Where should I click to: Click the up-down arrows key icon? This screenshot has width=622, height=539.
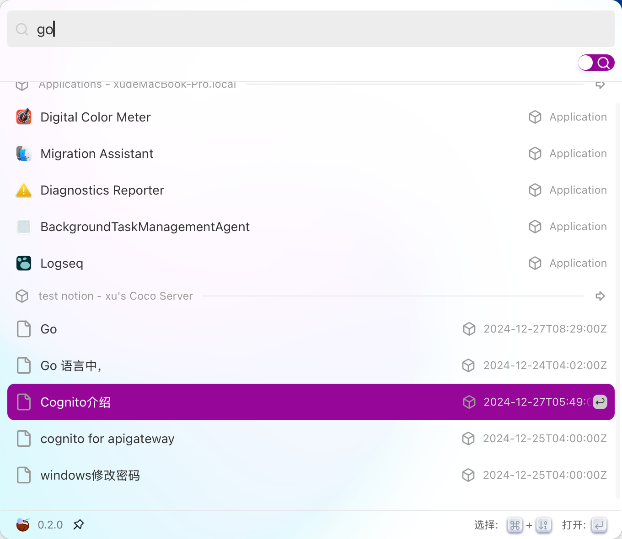tap(543, 525)
